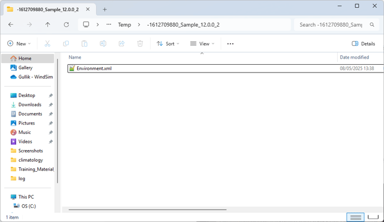
Task: Click the Paste clipboard icon
Action: (x=84, y=44)
